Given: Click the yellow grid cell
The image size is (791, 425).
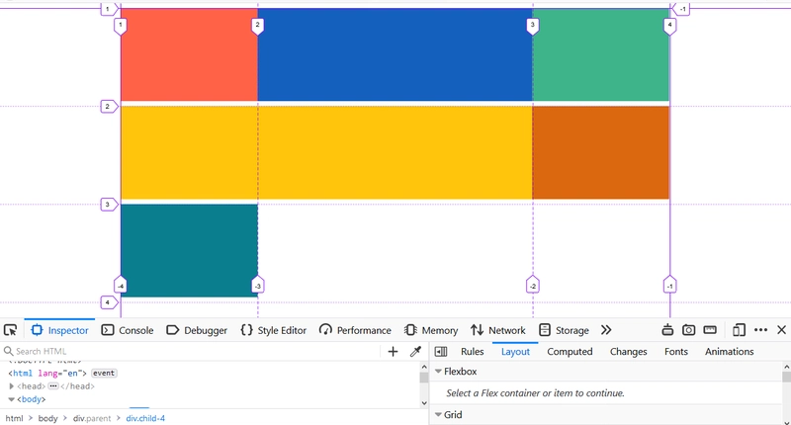Looking at the screenshot, I should point(326,152).
